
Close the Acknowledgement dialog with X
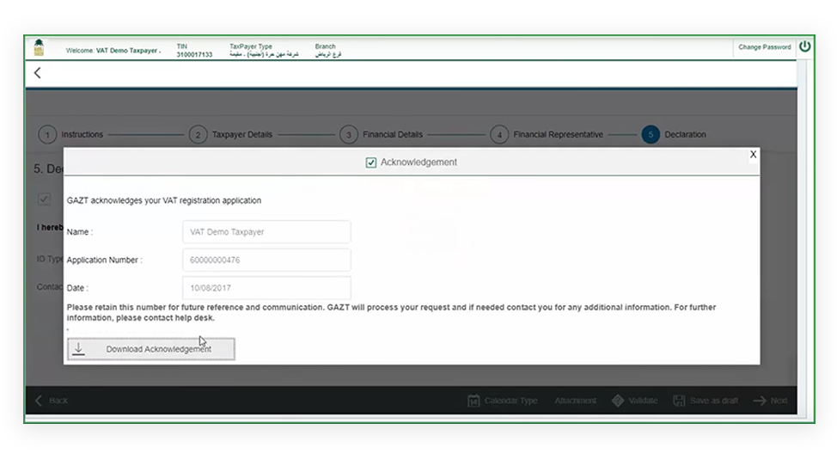tap(753, 155)
